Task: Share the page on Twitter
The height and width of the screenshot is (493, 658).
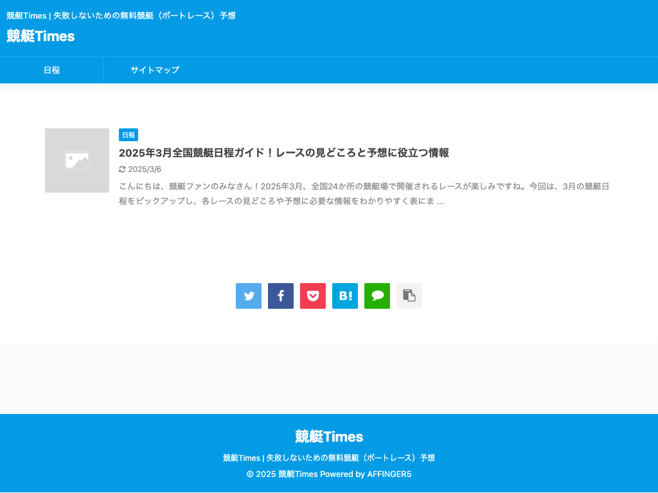Action: coord(249,296)
